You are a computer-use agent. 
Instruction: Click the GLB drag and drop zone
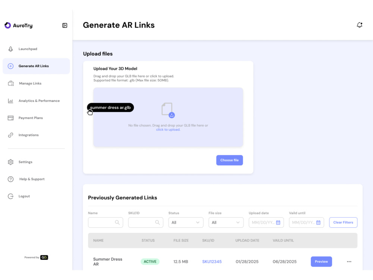pyautogui.click(x=168, y=117)
